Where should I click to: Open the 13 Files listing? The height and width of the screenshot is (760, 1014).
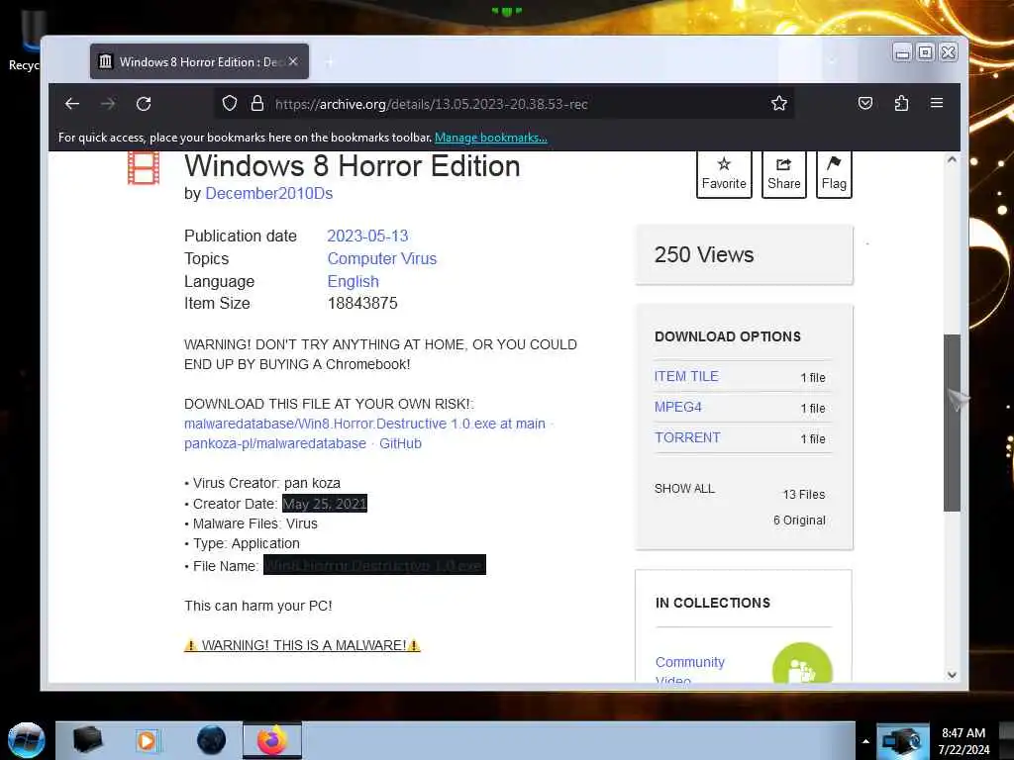pos(804,495)
